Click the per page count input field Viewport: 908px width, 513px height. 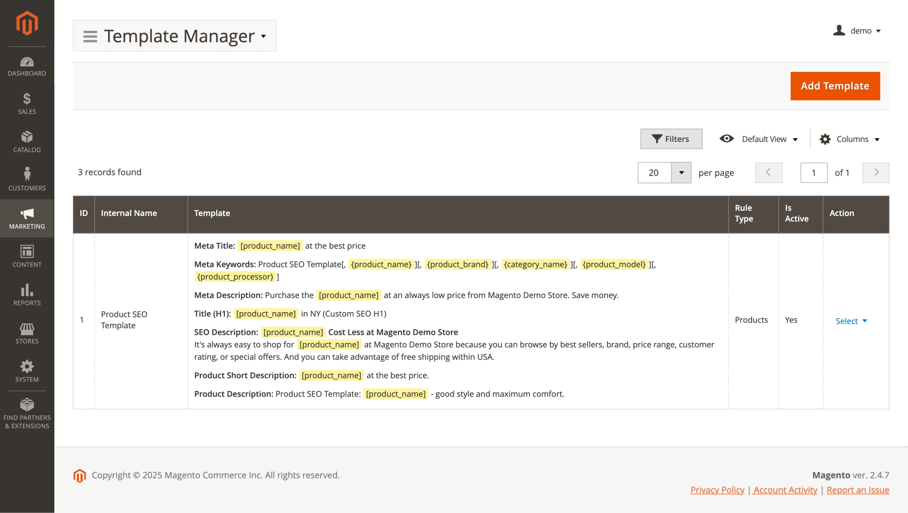655,172
